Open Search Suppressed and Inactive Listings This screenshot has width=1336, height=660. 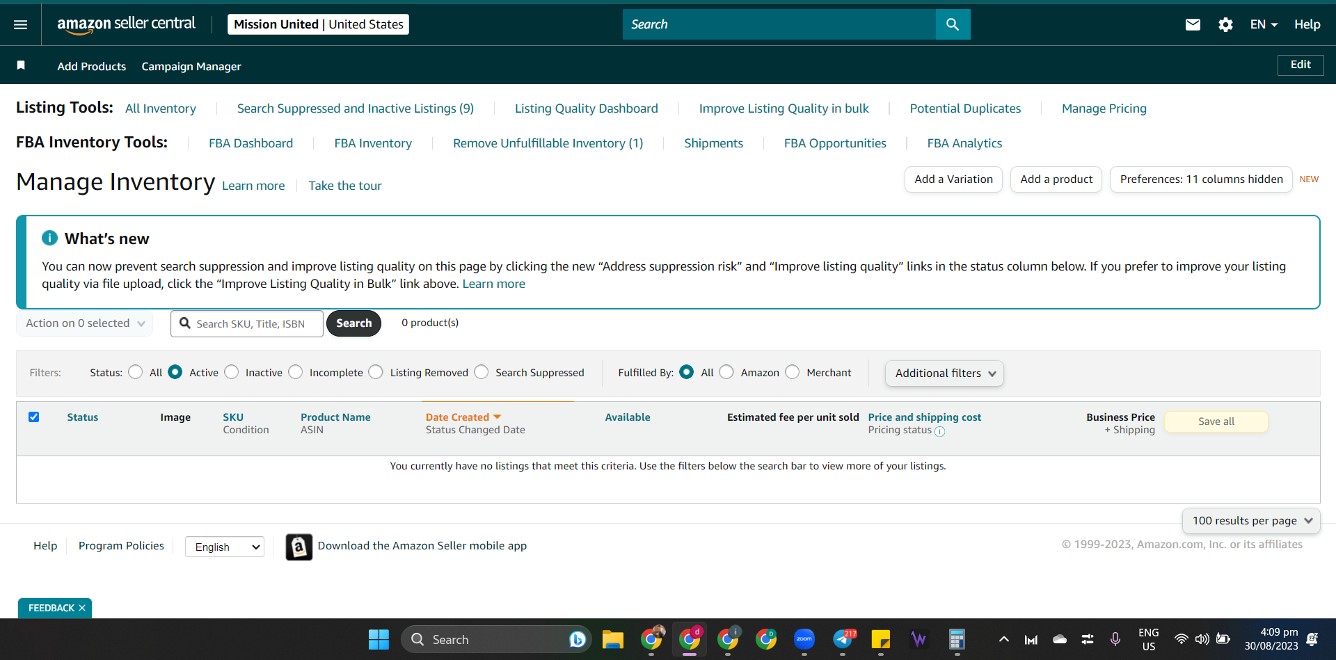(356, 108)
